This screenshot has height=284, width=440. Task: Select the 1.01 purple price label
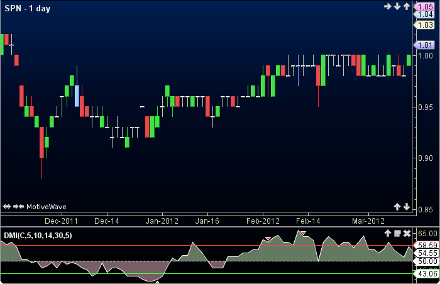pyautogui.click(x=425, y=45)
